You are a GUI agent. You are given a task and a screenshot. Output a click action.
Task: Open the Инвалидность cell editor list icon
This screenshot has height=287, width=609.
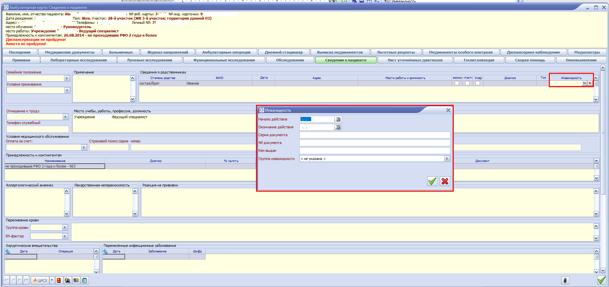(584, 83)
